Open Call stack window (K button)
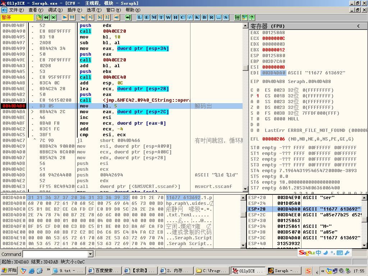Image resolution: width=368 pixels, height=276 pixels. [197, 17]
